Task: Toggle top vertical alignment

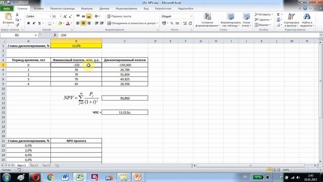Action: pyautogui.click(x=78, y=16)
